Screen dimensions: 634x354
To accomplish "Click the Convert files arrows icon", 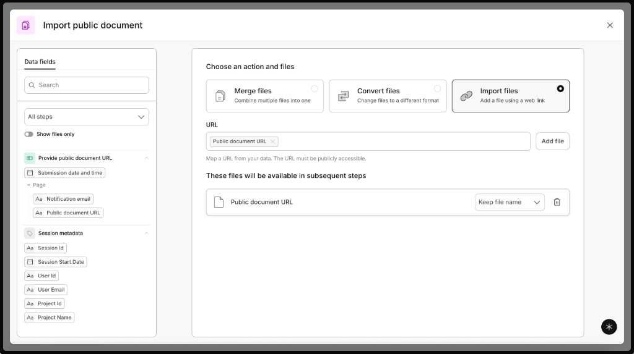I will 343,96.
